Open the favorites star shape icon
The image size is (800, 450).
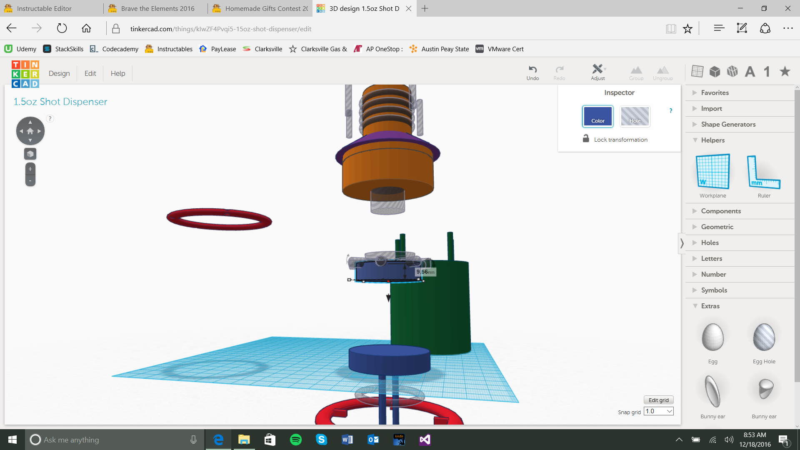(x=785, y=72)
